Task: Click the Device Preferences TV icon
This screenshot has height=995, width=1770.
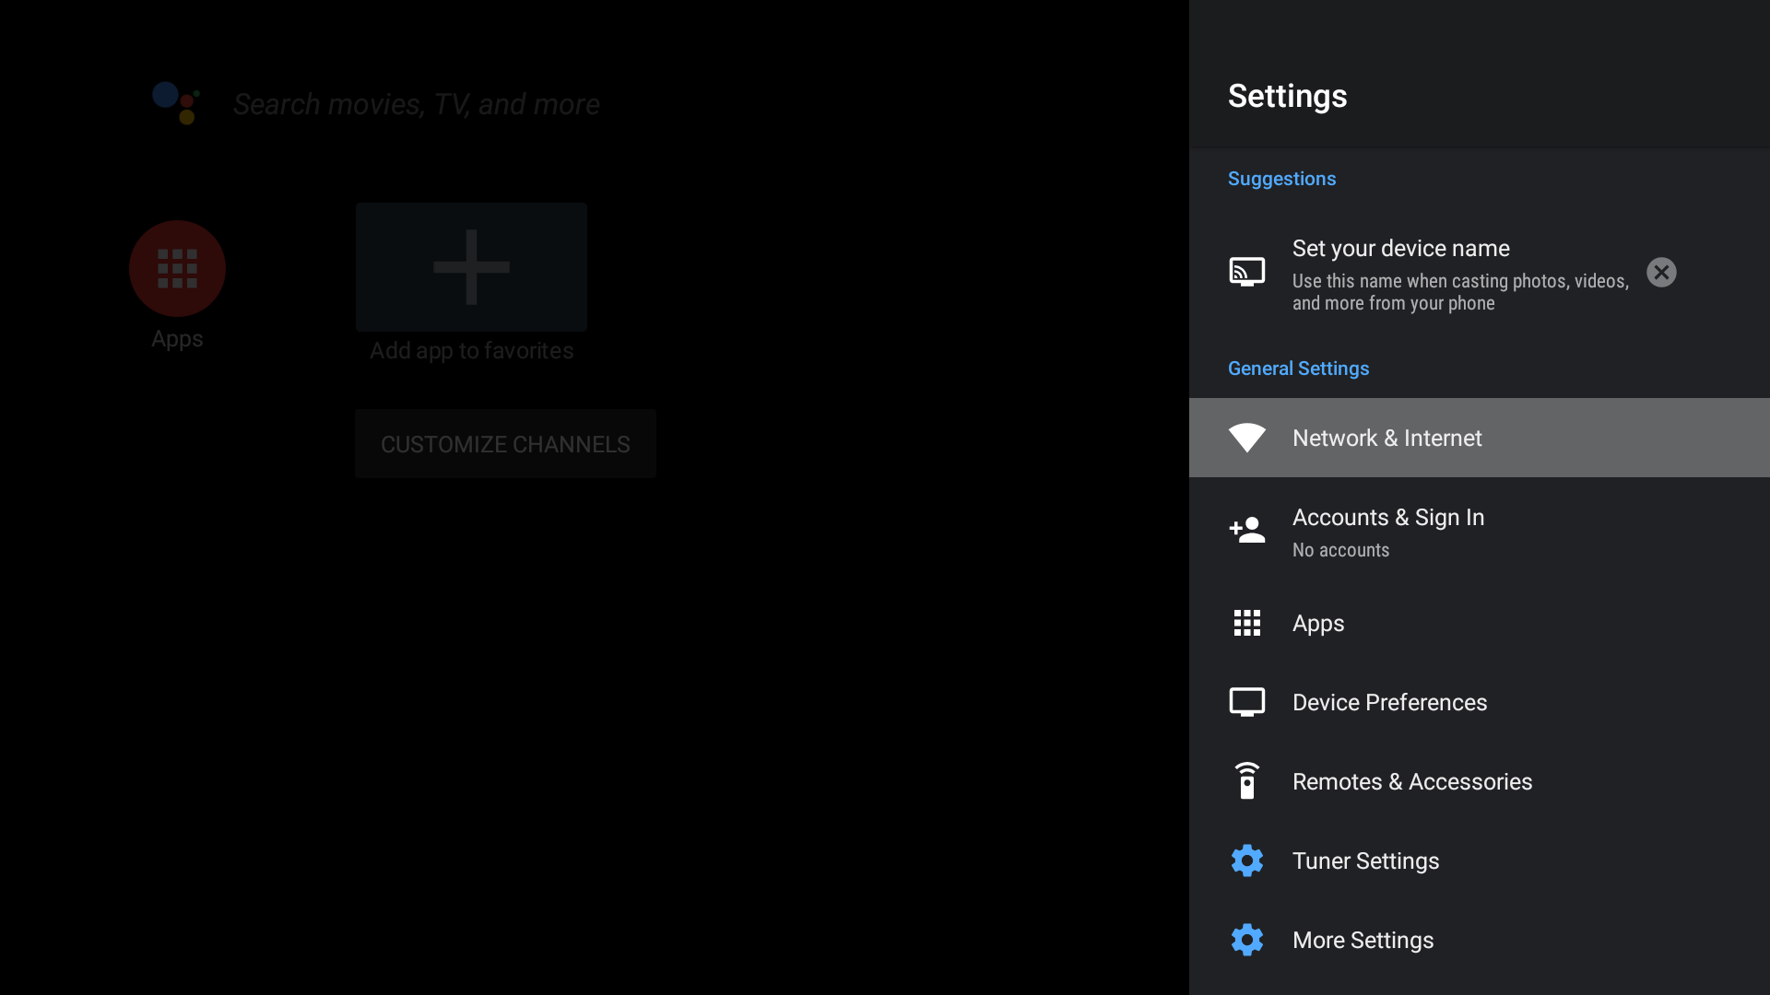Action: (x=1246, y=701)
